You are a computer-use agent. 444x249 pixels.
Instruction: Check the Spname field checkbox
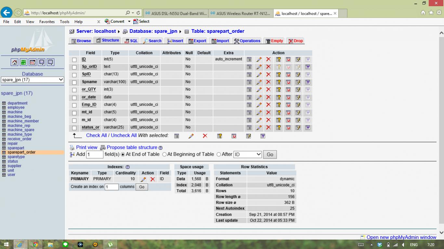(74, 82)
